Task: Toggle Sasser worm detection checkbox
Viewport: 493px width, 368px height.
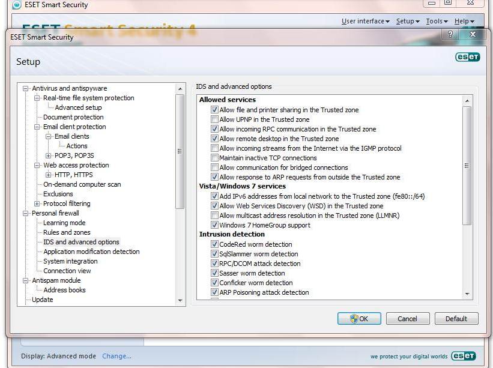Action: (x=214, y=273)
